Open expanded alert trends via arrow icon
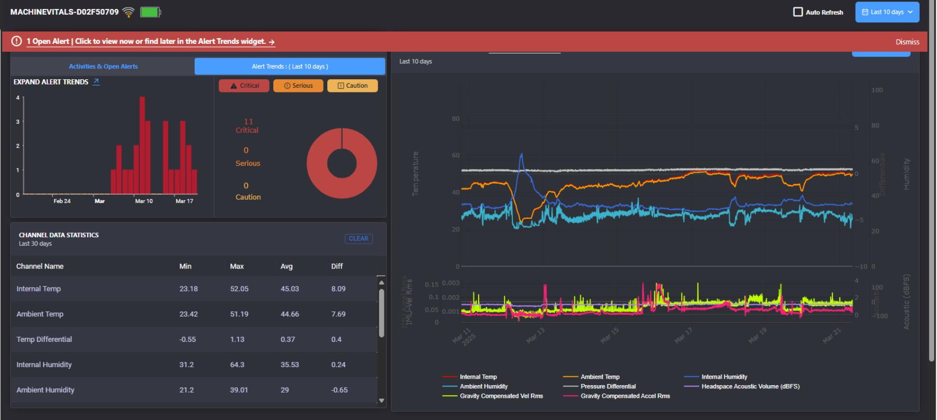The image size is (937, 420). (x=96, y=82)
